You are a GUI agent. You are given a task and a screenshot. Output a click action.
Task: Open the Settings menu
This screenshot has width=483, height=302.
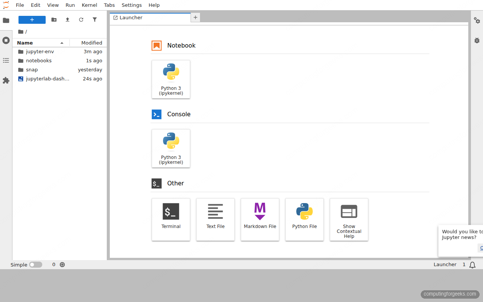[x=132, y=5]
